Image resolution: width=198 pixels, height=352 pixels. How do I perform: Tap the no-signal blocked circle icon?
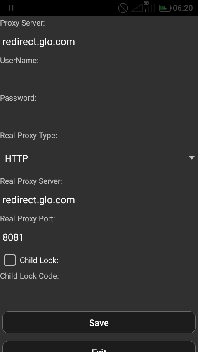(x=123, y=8)
